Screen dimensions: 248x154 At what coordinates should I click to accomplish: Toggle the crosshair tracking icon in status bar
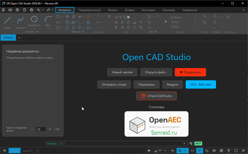pos(173,151)
